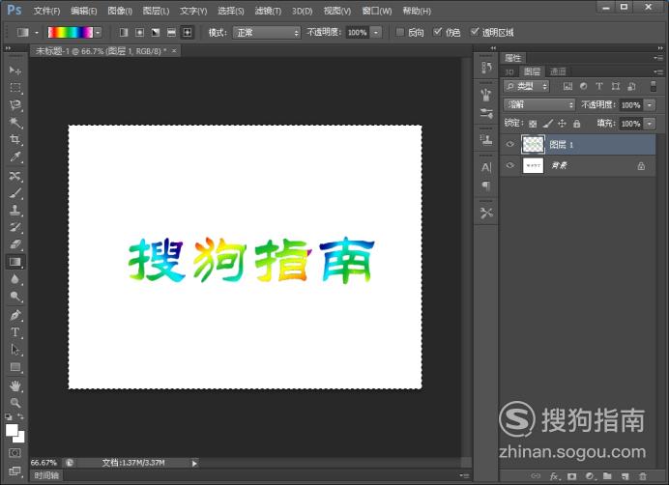Select the History Brush tool

[x=15, y=227]
